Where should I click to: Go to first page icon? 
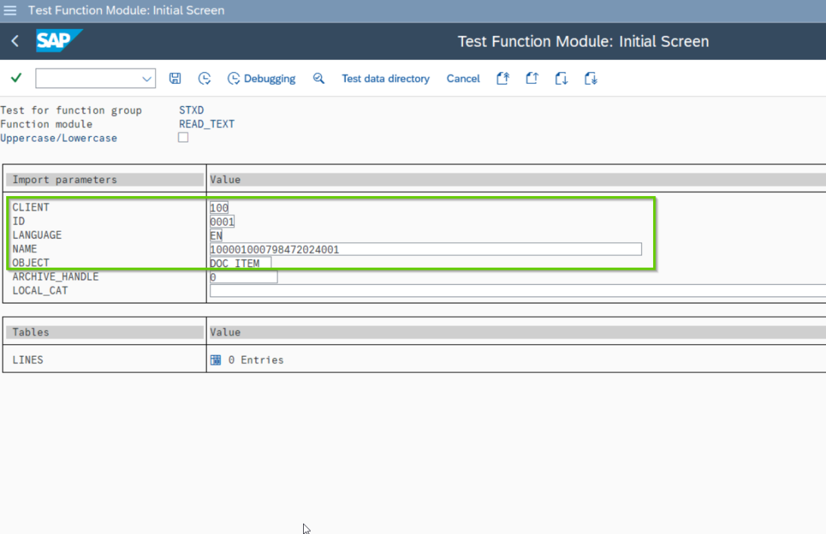tap(503, 78)
